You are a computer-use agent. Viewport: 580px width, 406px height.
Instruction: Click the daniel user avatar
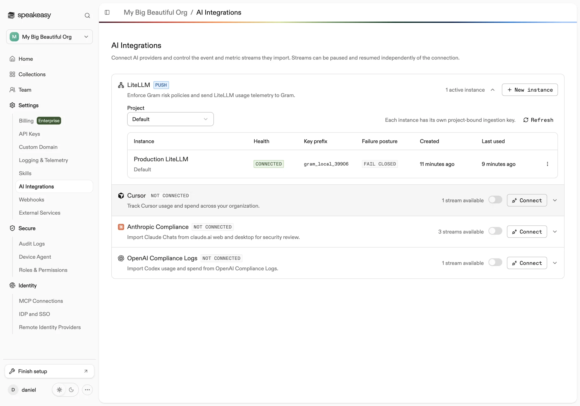click(x=13, y=390)
